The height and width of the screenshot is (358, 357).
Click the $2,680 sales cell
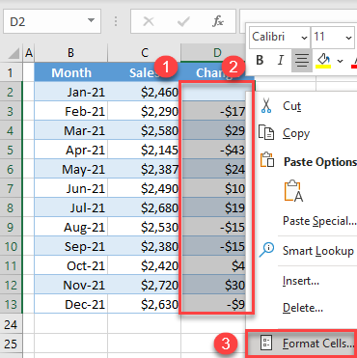coord(145,207)
